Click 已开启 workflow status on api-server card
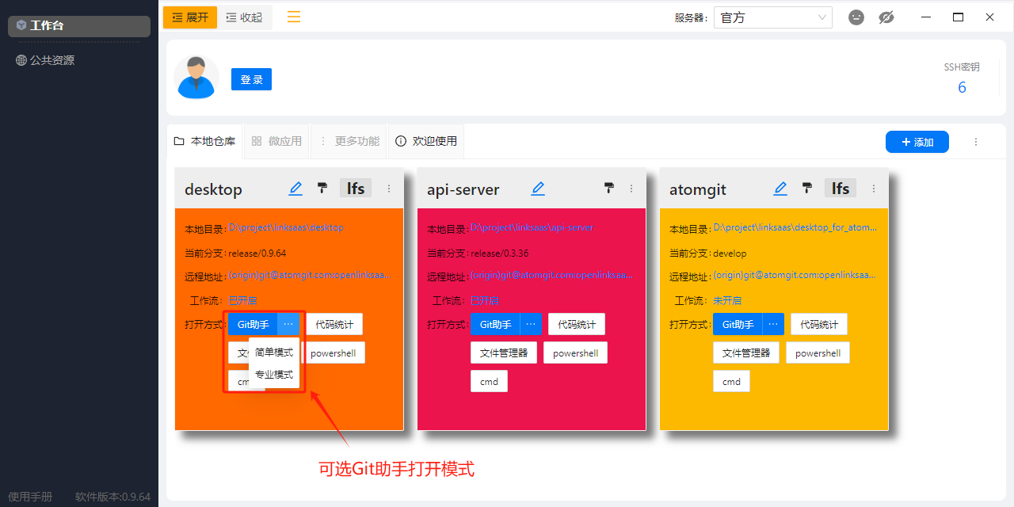 485,300
